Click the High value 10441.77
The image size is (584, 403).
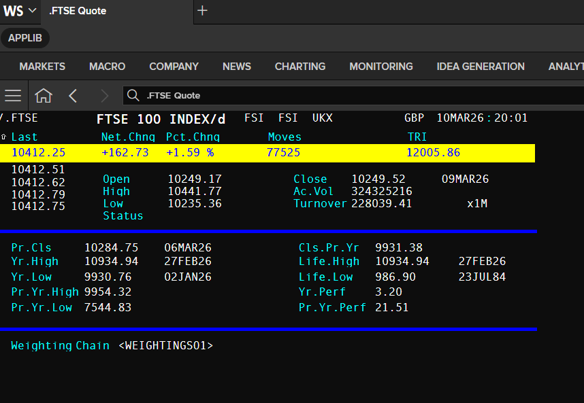195,191
